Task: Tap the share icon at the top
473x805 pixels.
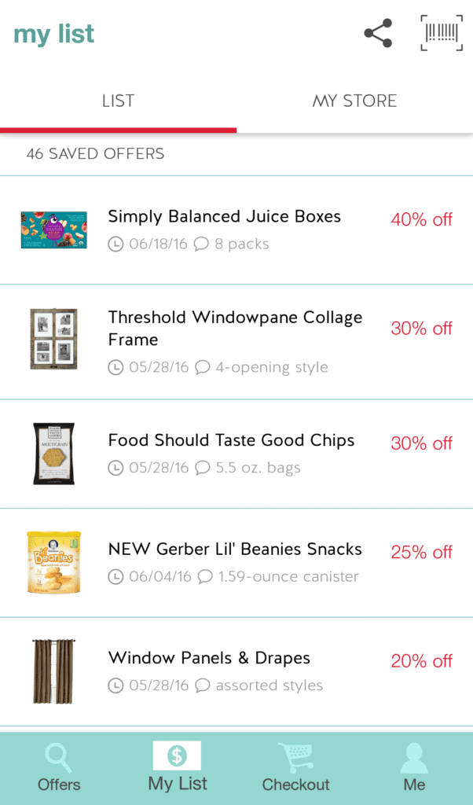Action: (x=378, y=33)
